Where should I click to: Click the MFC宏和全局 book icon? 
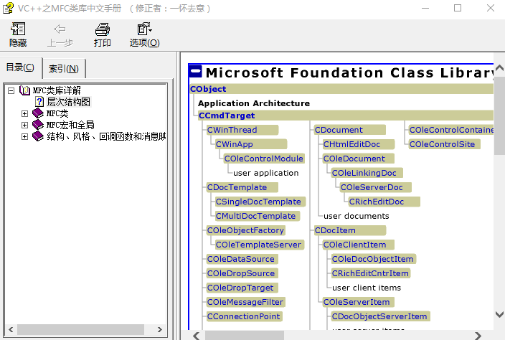click(x=38, y=125)
